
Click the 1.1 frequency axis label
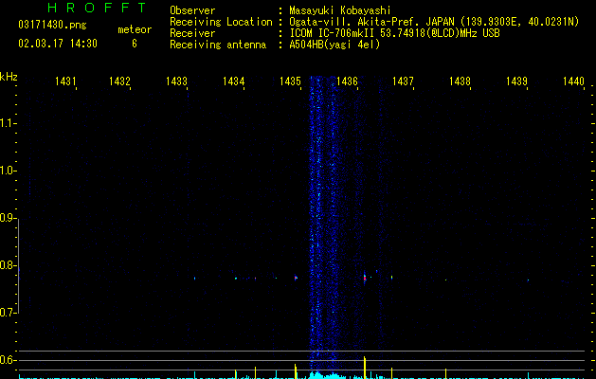click(8, 123)
